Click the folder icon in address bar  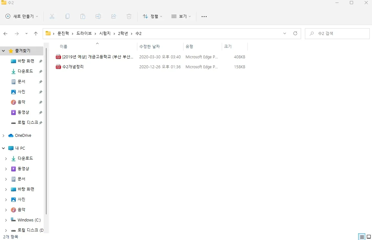click(x=48, y=33)
